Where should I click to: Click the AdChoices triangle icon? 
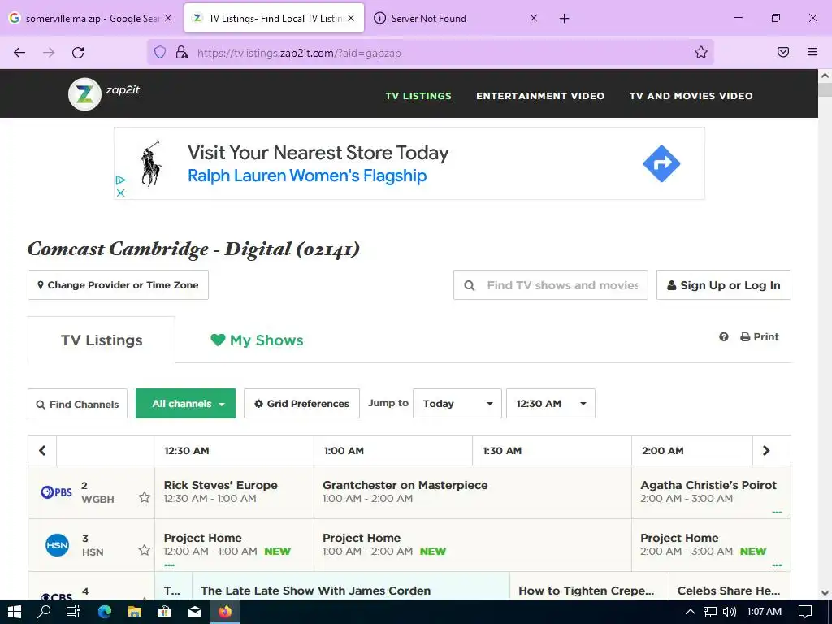pos(120,180)
